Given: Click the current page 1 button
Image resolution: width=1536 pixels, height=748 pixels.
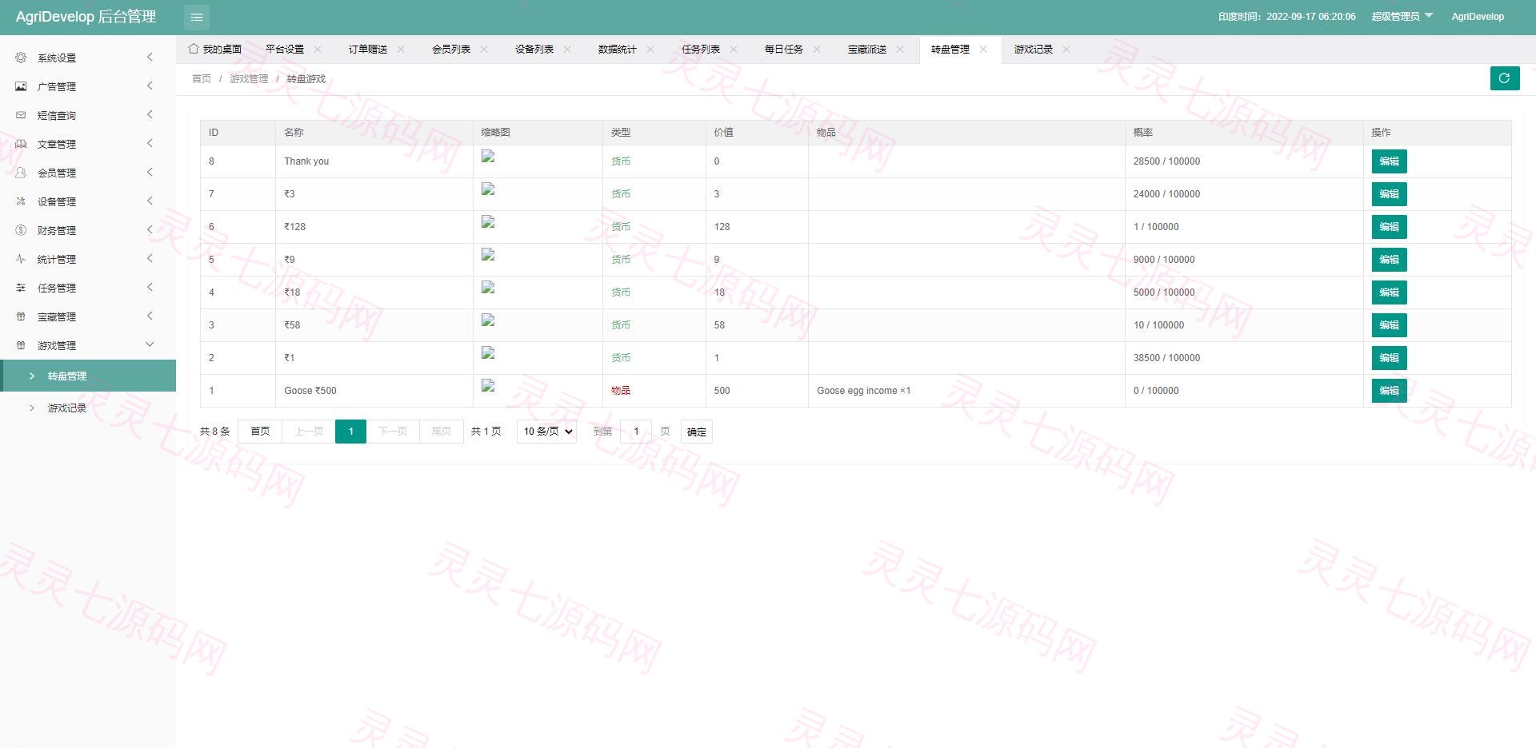Looking at the screenshot, I should (x=350, y=432).
